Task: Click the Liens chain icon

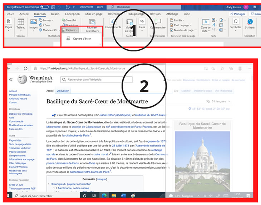Action: (142, 21)
